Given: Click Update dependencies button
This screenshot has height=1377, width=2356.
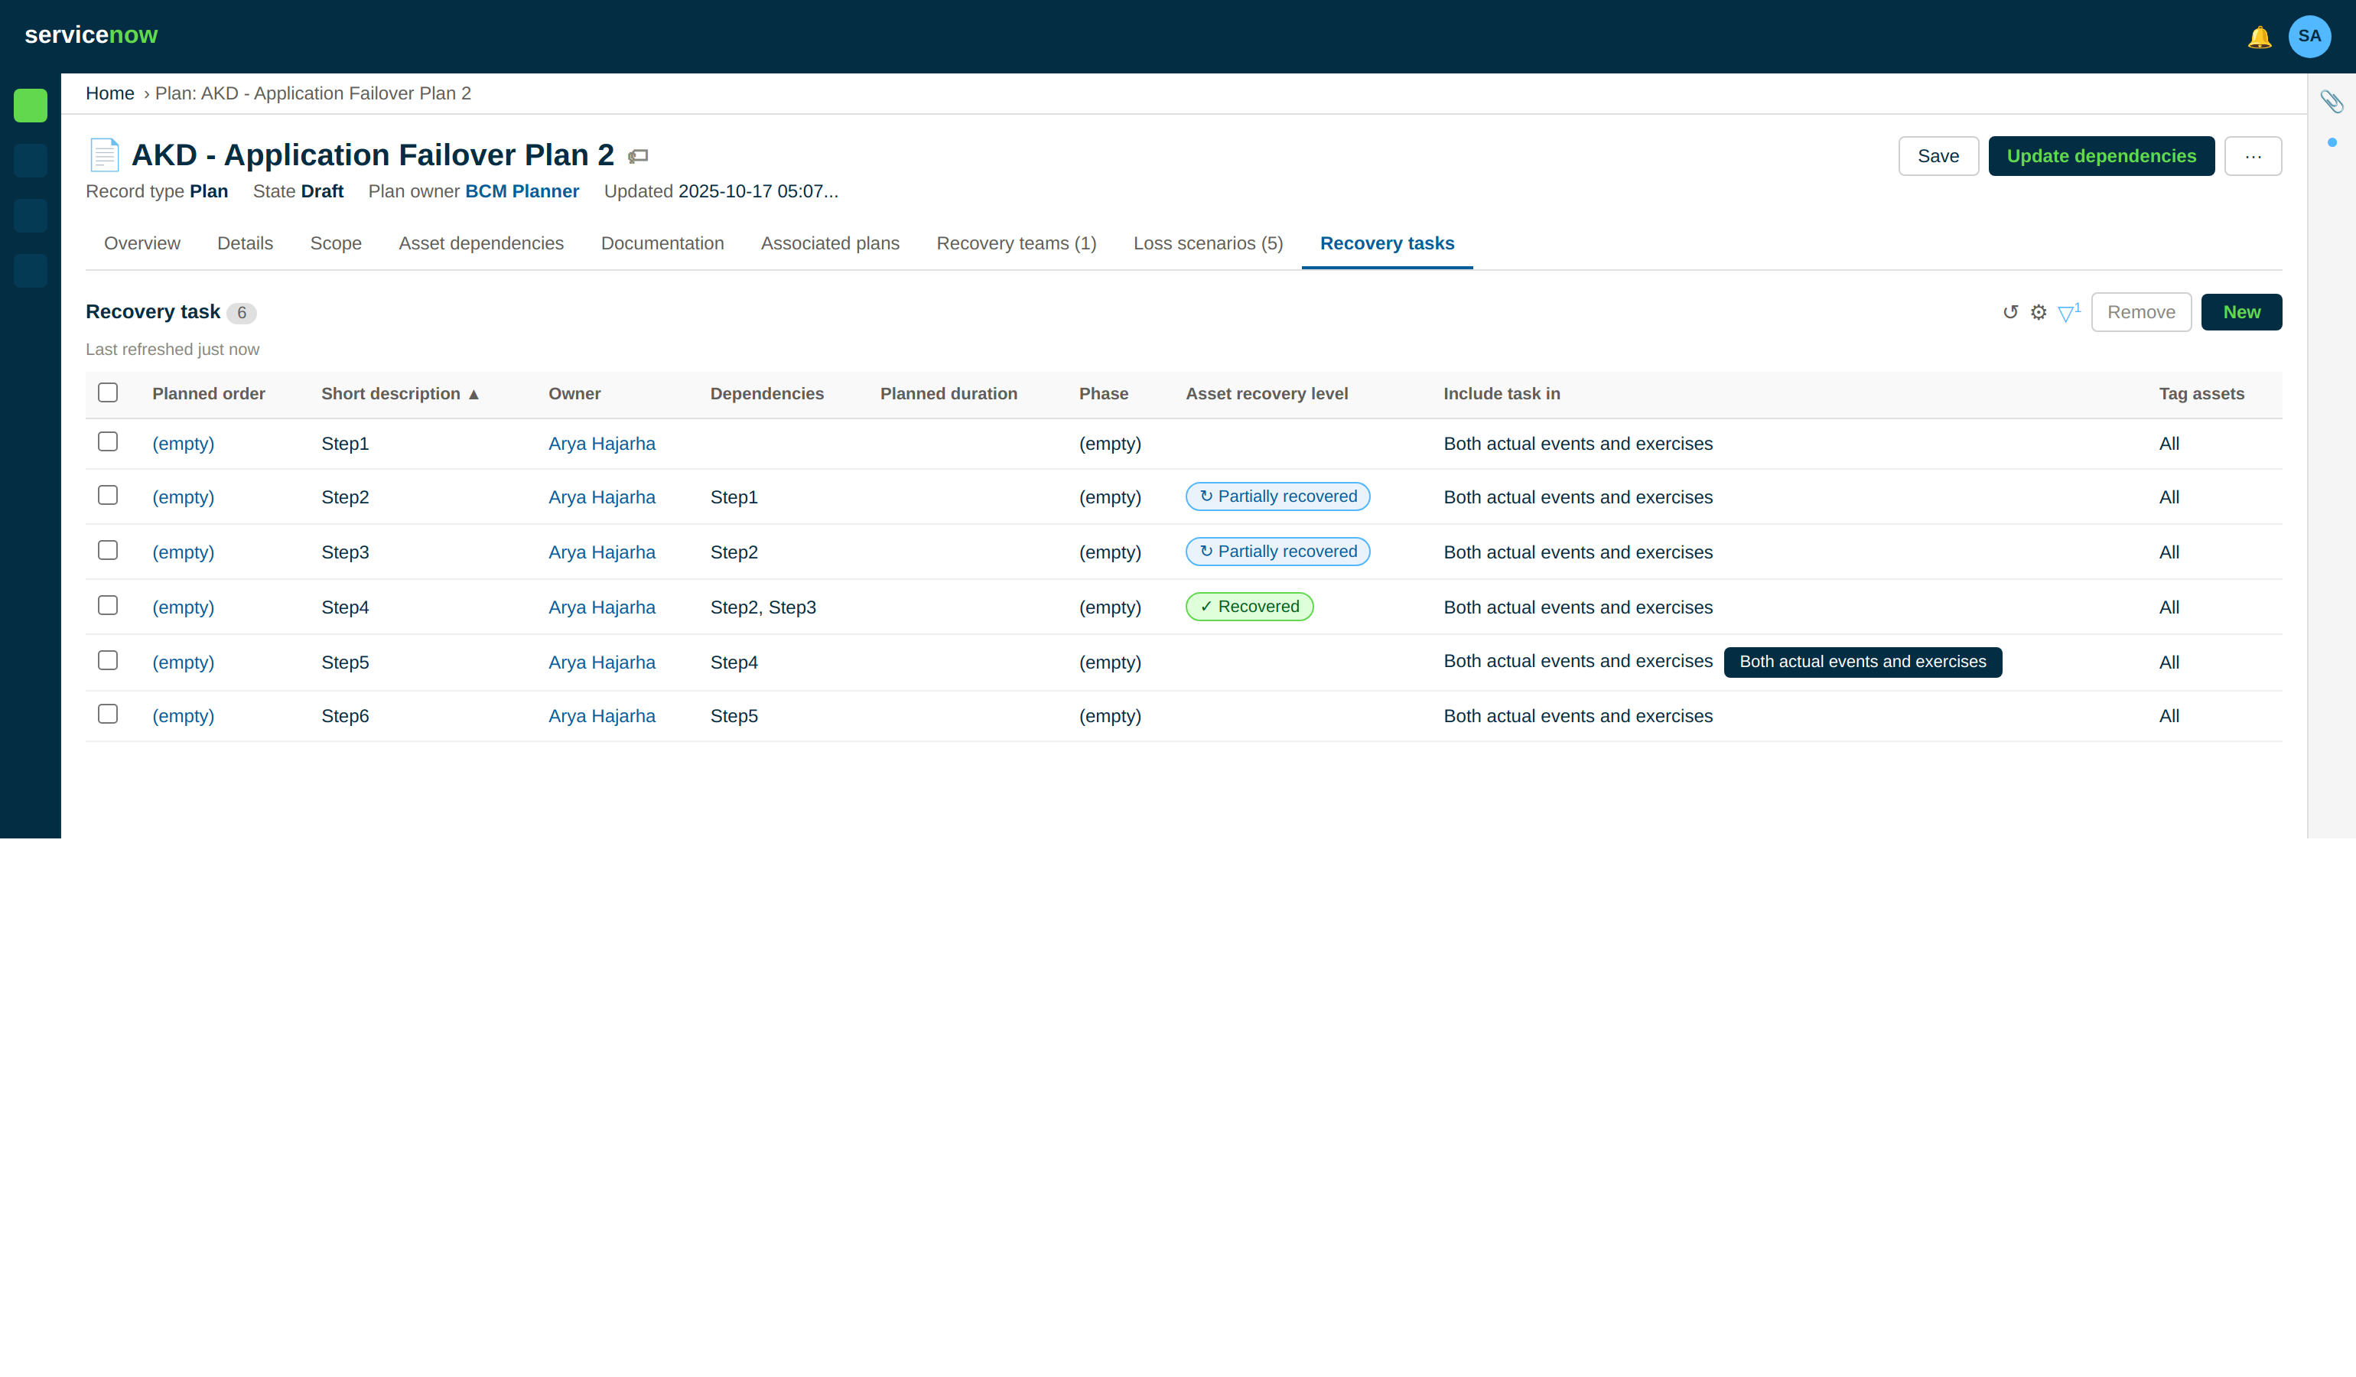Looking at the screenshot, I should (x=2101, y=156).
